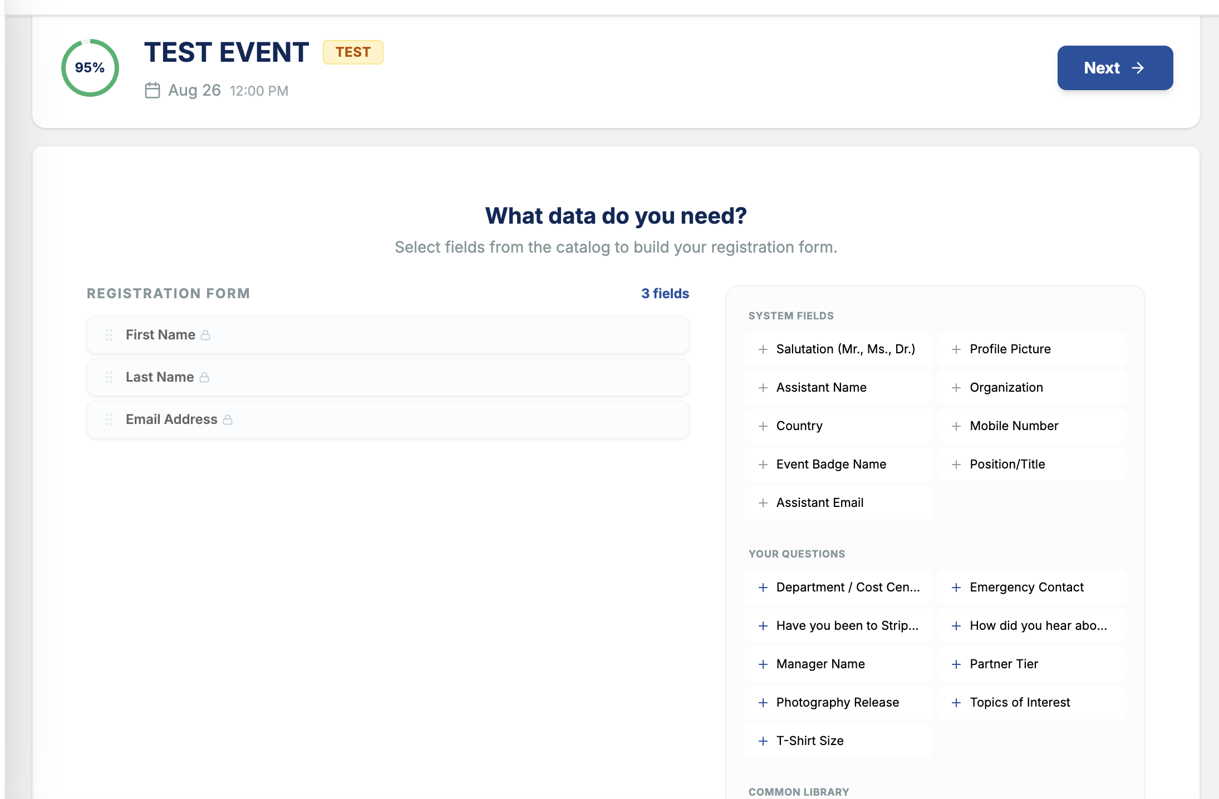
Task: Click the plus icon for Mobile Number
Action: 956,426
